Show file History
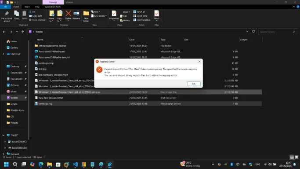The width and height of the screenshot is (300, 169). coord(125,20)
